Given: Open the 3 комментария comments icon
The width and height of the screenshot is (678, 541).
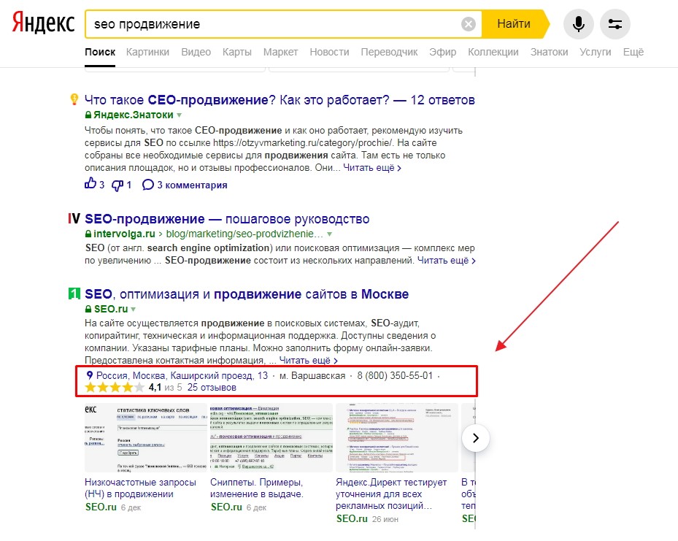Looking at the screenshot, I should tap(148, 185).
